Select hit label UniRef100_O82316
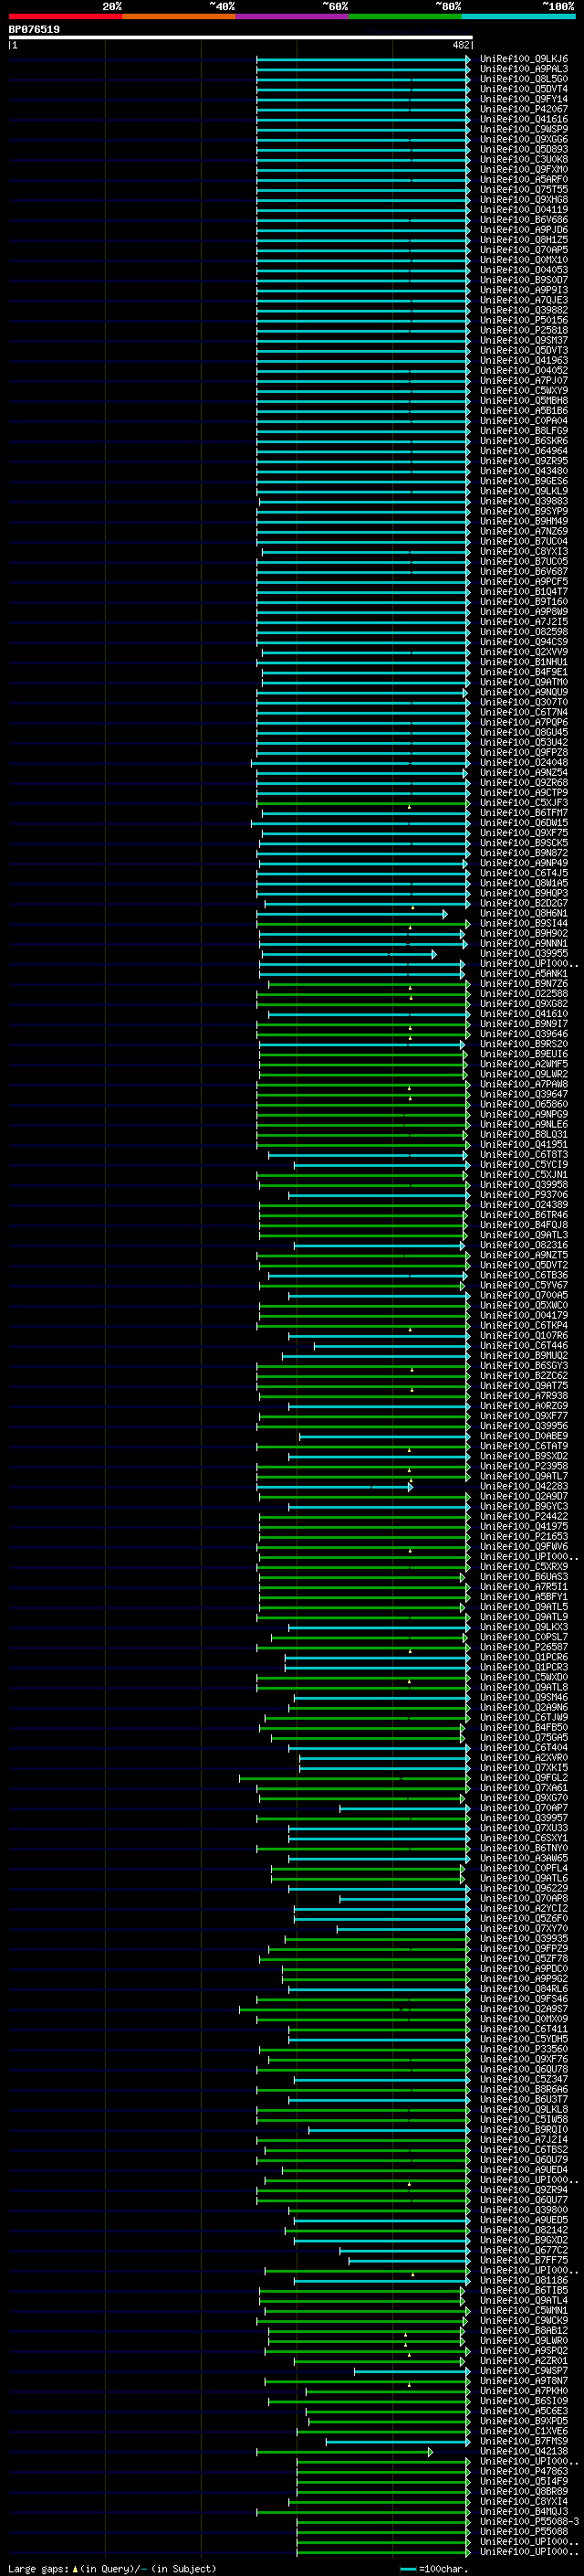Viewport: 584px width, 2576px height. pyautogui.click(x=524, y=1245)
